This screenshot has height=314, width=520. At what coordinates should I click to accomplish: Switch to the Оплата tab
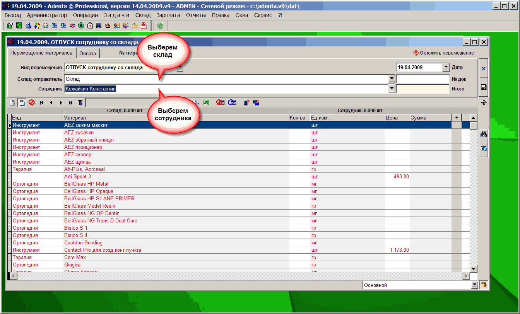[87, 53]
